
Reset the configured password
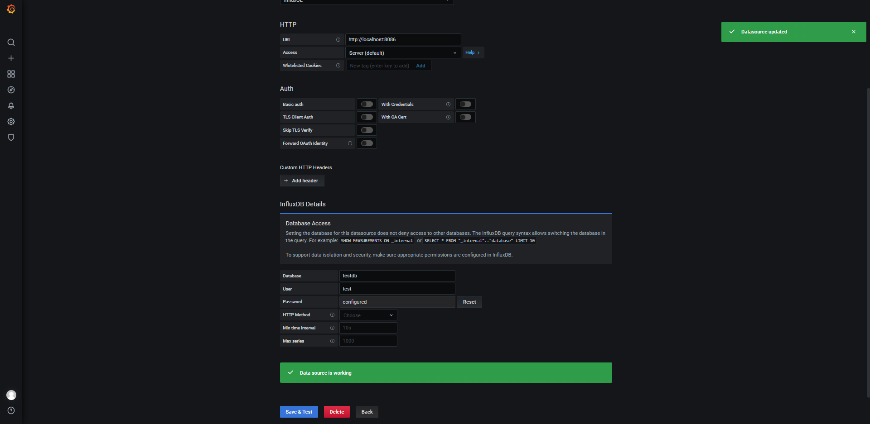(x=469, y=302)
